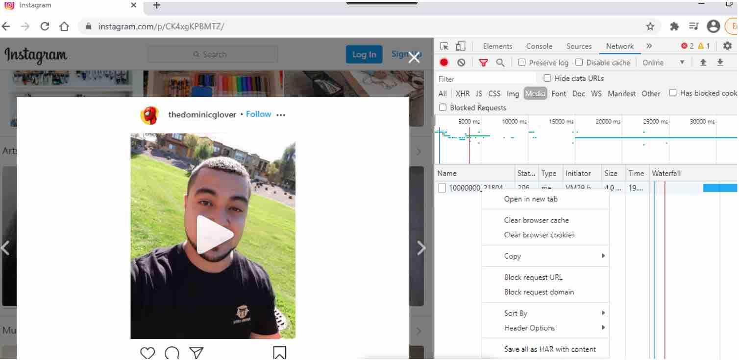Image resolution: width=739 pixels, height=360 pixels.
Task: Toggle the device toolbar icon
Action: point(460,46)
